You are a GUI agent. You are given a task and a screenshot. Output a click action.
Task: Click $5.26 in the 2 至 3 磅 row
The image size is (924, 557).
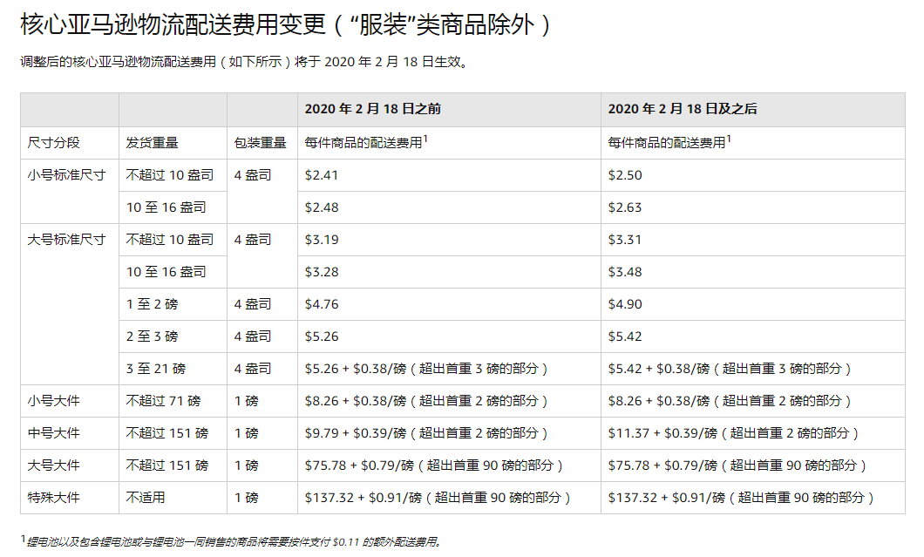click(x=322, y=336)
